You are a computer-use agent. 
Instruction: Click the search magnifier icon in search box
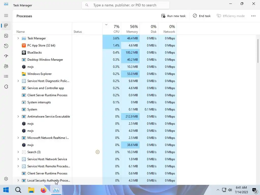(87, 5)
